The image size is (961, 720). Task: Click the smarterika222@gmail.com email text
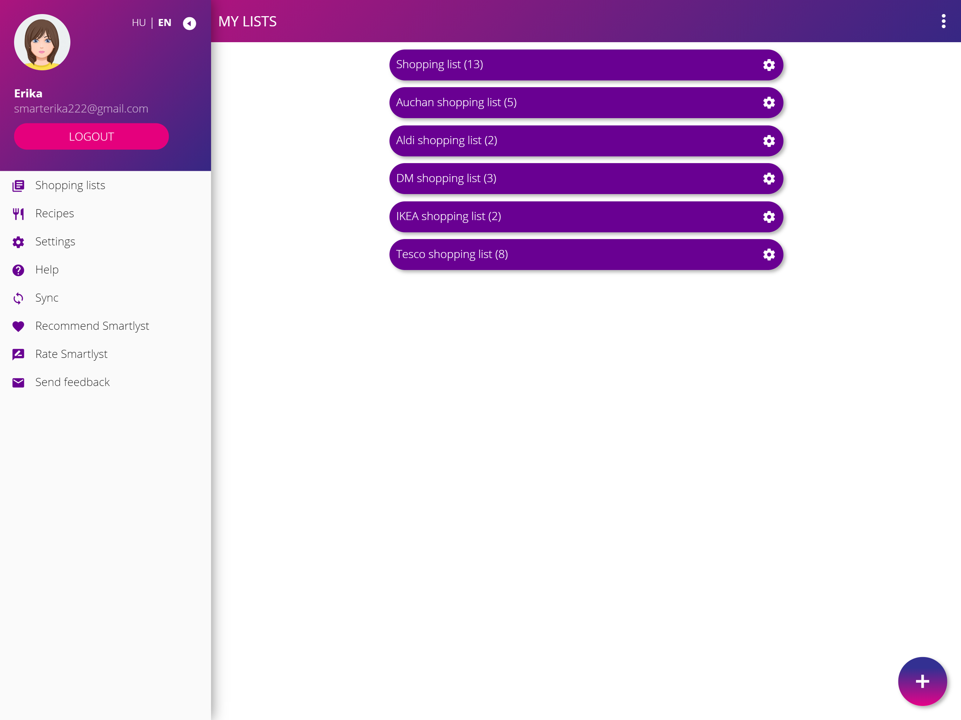click(x=81, y=109)
